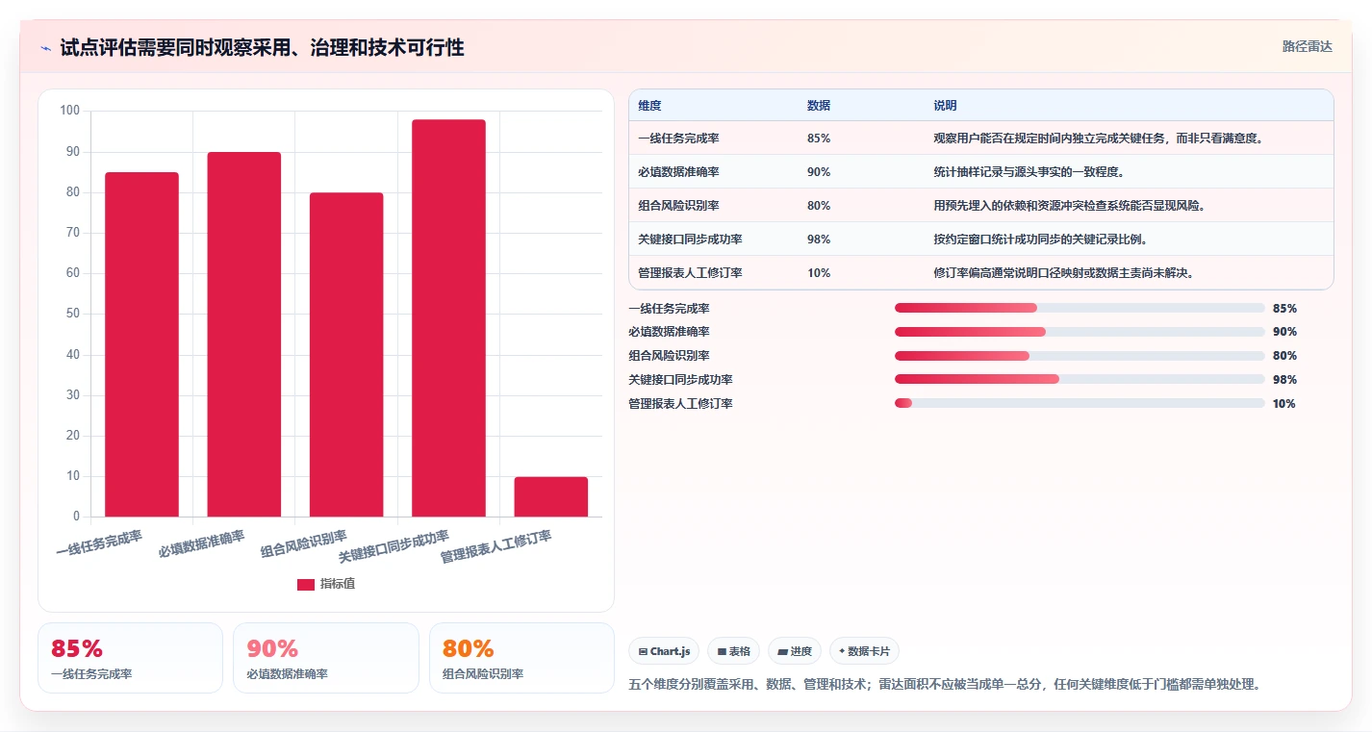Screen dimensions: 1372x732
Task: Click the 一线任务完成率 x-axis label
Action: pyautogui.click(x=99, y=543)
